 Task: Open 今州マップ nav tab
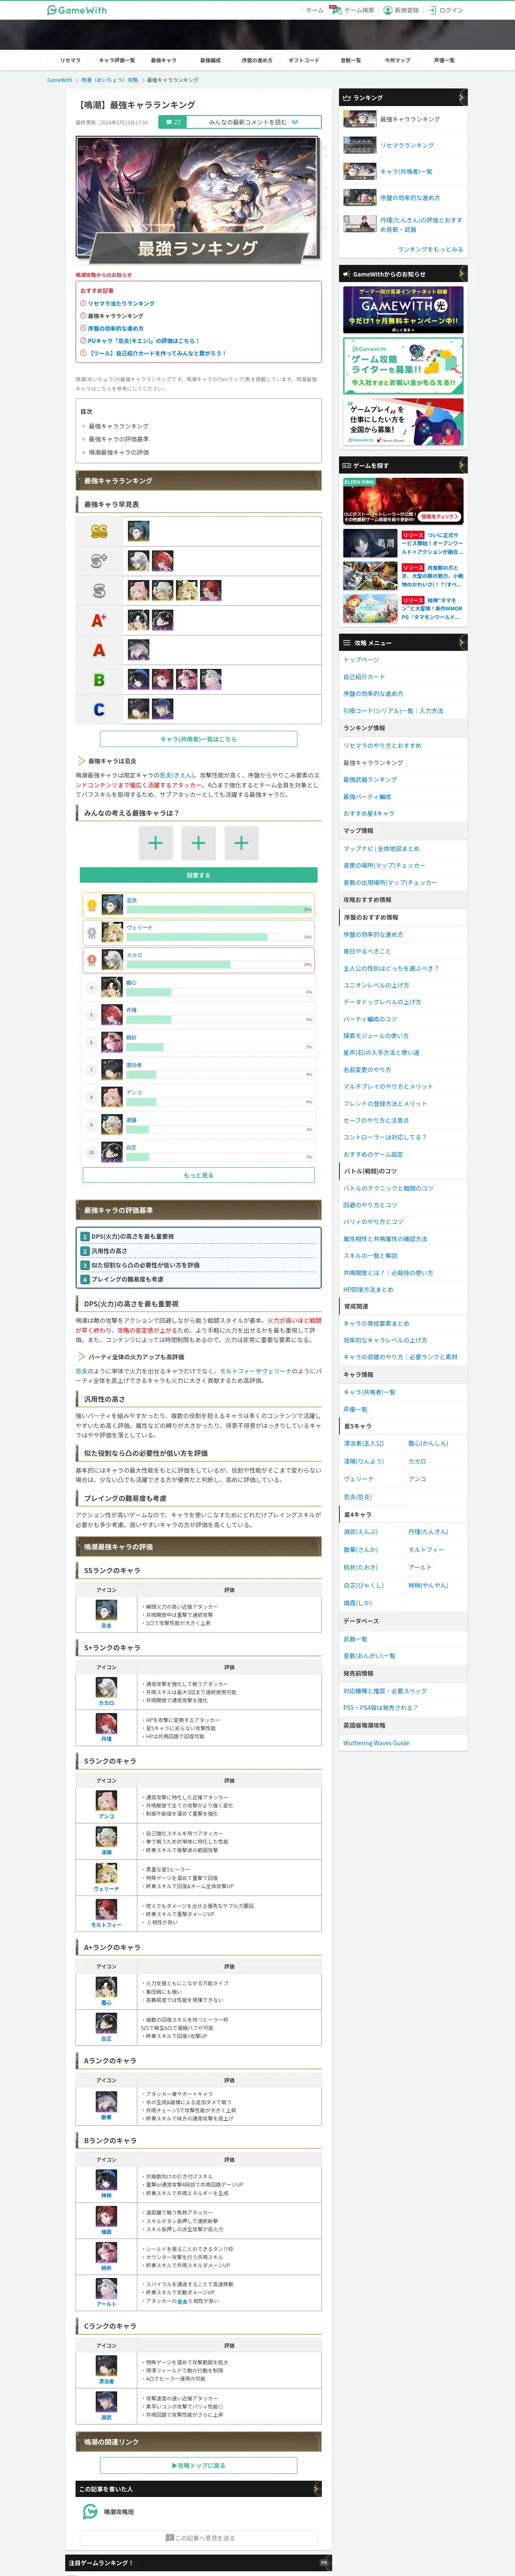tap(397, 60)
